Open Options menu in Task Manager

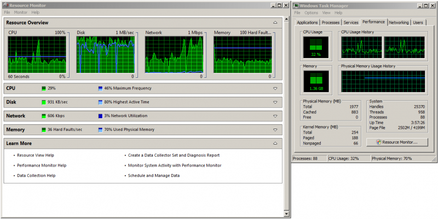(312, 13)
